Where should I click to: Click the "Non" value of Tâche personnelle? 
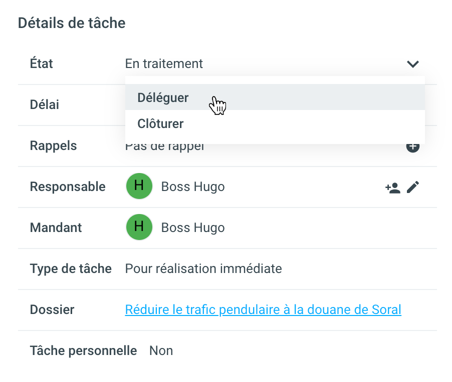161,351
